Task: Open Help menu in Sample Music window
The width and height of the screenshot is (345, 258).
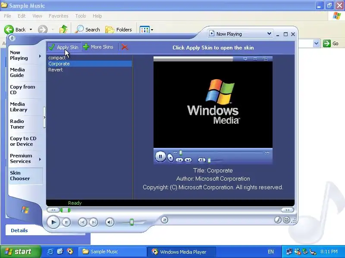Action: click(x=97, y=16)
